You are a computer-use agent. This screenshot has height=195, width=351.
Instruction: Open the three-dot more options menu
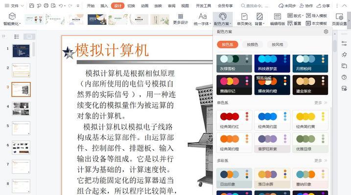pyautogui.click(x=337, y=6)
